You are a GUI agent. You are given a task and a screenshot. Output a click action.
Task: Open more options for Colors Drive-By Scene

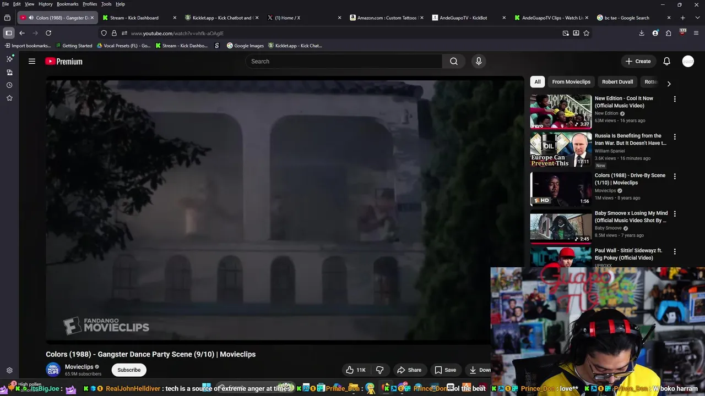pyautogui.click(x=675, y=176)
